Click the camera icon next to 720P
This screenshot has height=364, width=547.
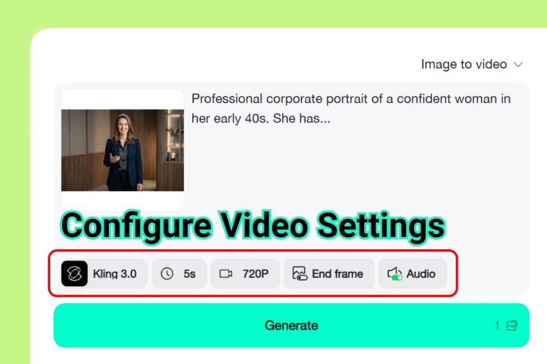[224, 273]
